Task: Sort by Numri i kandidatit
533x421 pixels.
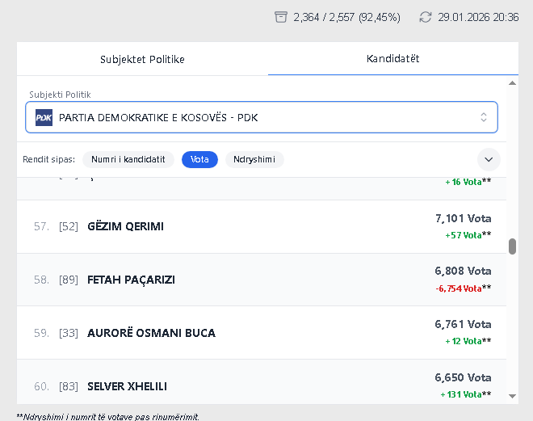Action: click(128, 160)
